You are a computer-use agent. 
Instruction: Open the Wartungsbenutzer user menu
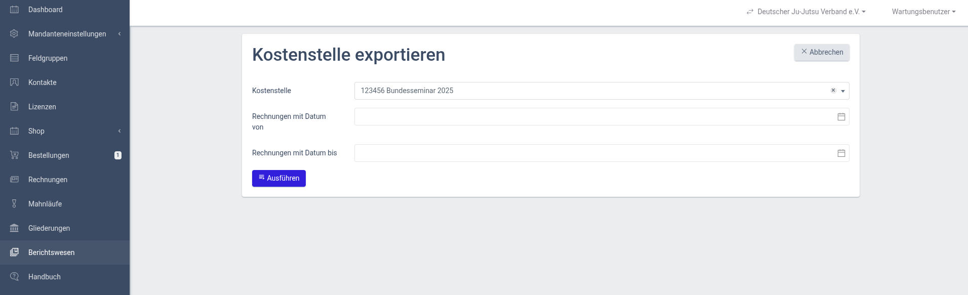pos(923,12)
